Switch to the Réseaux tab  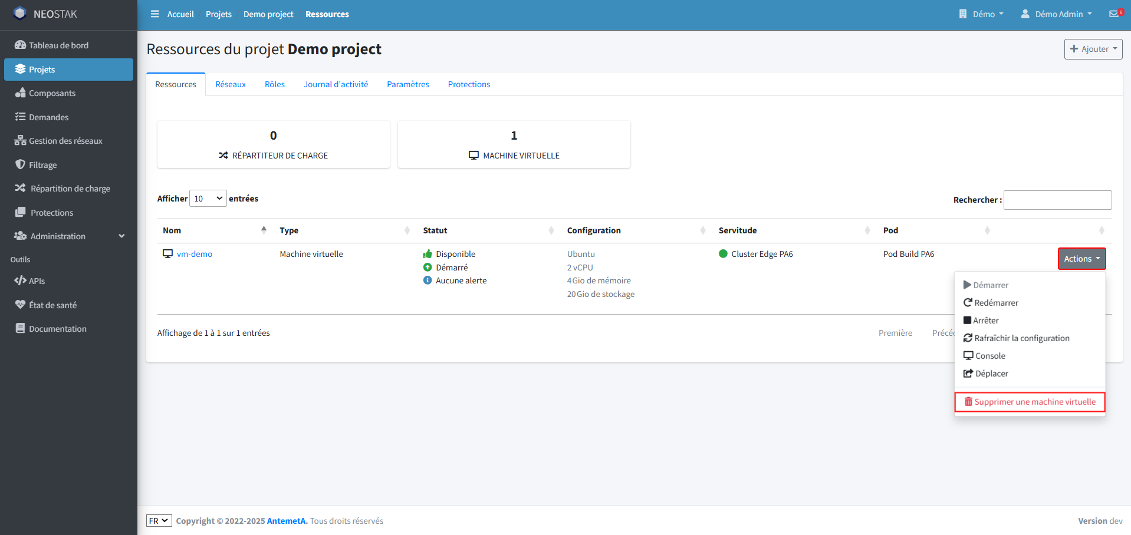click(230, 84)
